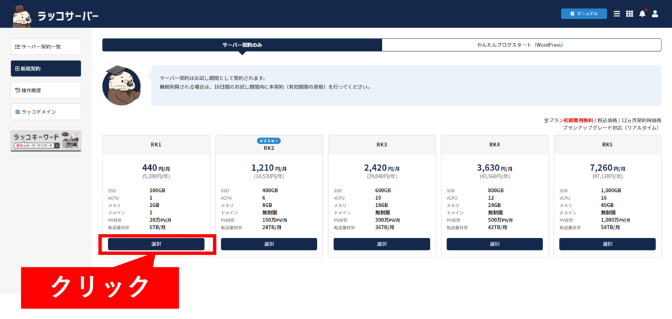Image resolution: width=672 pixels, height=319 pixels.
Task: Click the (14,520円/年) yearly price
Action: 269,176
